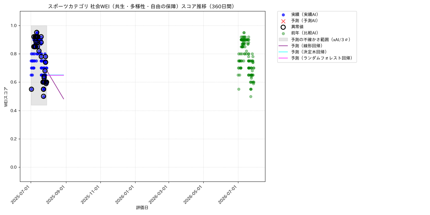Image resolution: width=430 pixels, height=215 pixels.
Task: Click the chart title text at the top
Action: (x=142, y=6)
